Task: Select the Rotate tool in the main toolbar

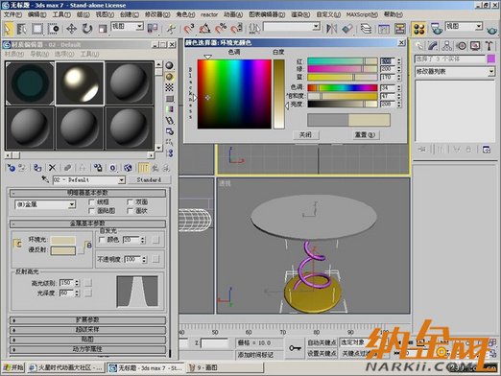Action: coord(86,29)
